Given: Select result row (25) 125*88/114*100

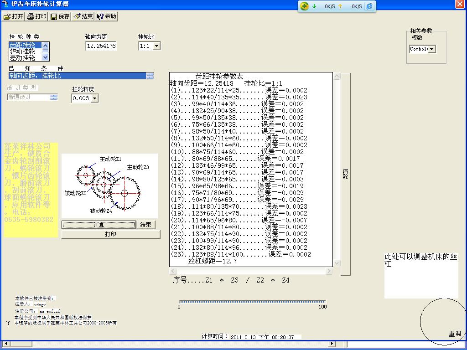Looking at the screenshot, I should pos(241,254).
